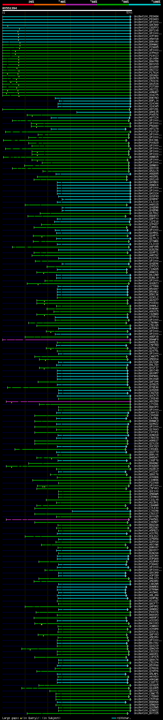163x720 pixels.
Task: Click the white query sequence bar
Action: click(x=67, y=11)
